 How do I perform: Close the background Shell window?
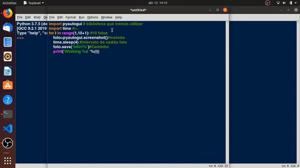coord(296,10)
